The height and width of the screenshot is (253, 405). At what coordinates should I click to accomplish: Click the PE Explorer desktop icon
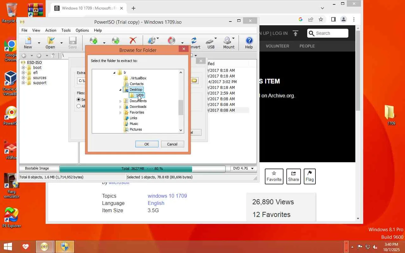[11, 218]
